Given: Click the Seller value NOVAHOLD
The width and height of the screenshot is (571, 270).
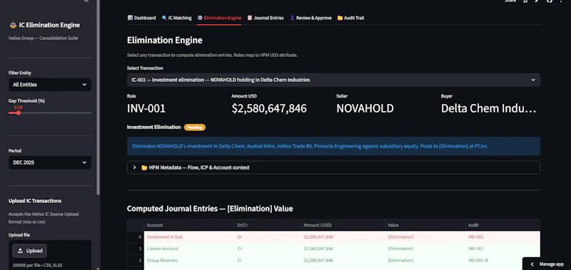Looking at the screenshot, I should 365,108.
